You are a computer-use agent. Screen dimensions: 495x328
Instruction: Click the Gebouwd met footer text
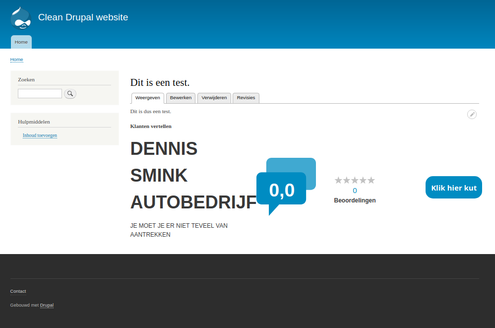click(24, 305)
